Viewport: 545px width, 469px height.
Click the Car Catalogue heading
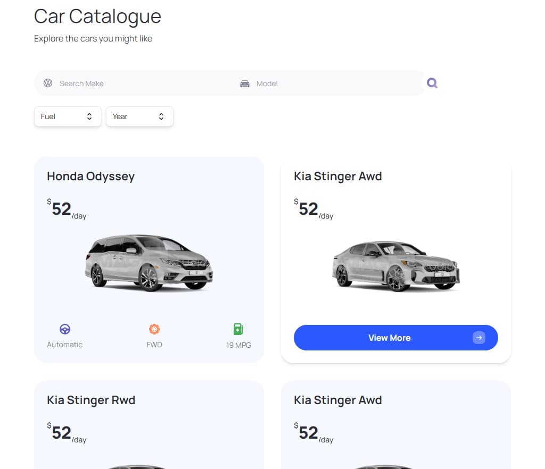[98, 16]
